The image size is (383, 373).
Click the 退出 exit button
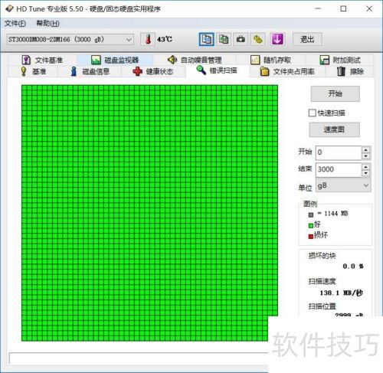(x=307, y=39)
